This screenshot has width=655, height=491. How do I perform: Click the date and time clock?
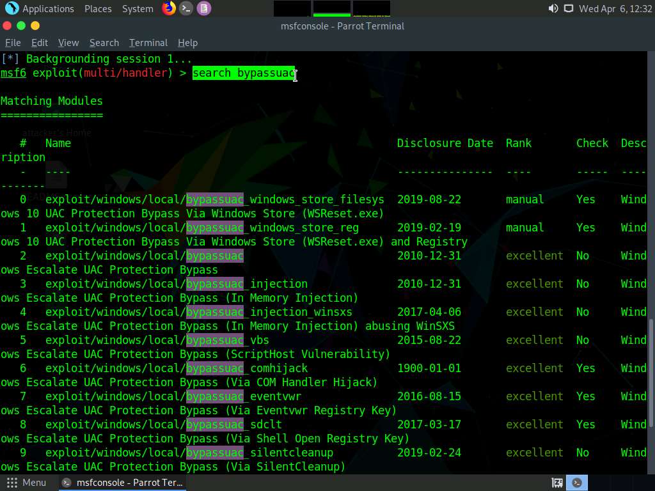tap(615, 9)
